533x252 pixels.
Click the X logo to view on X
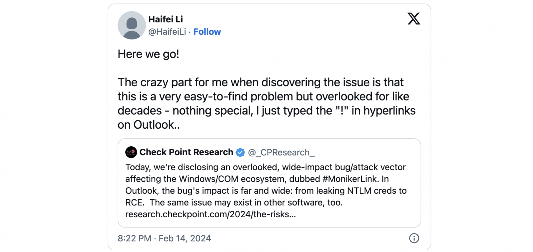413,19
